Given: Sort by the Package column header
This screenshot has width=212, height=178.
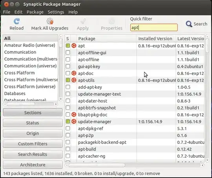Looking at the screenshot, I should coord(107,39).
